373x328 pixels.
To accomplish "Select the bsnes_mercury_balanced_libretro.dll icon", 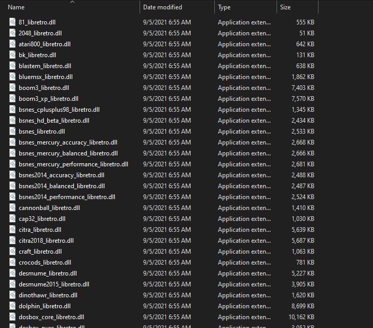I will 12,153.
